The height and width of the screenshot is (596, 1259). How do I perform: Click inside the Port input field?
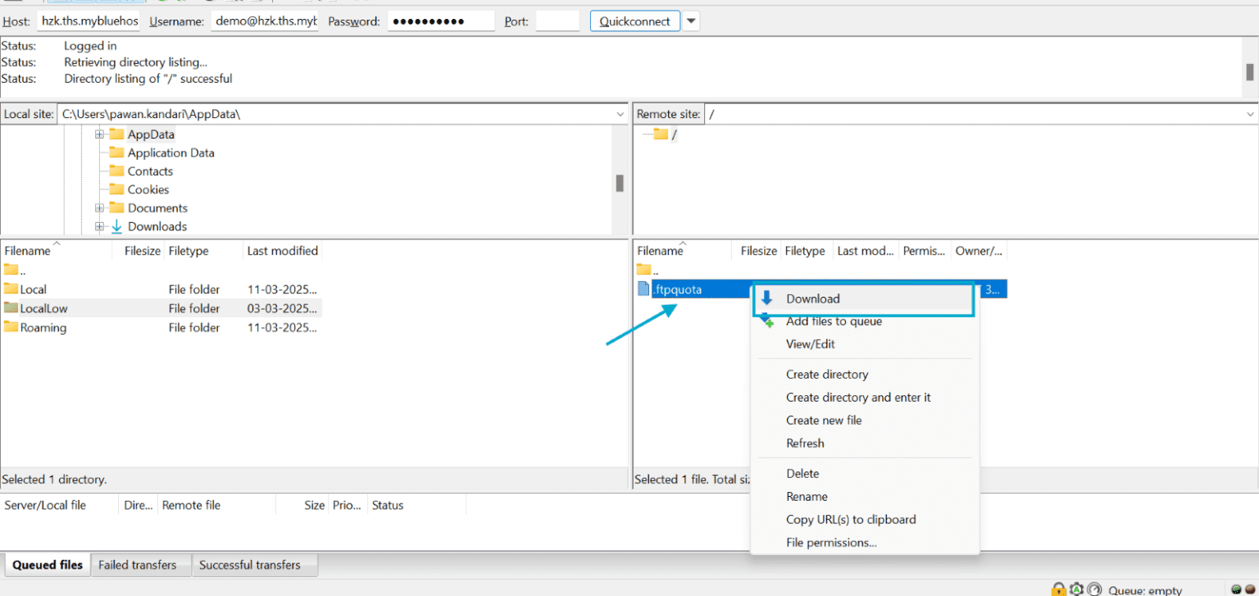[x=557, y=20]
